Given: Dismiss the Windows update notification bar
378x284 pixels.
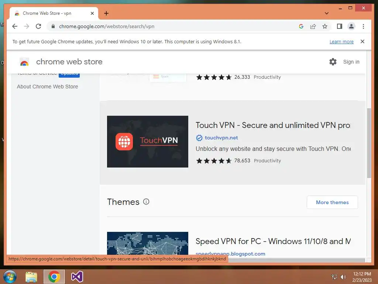Looking at the screenshot, I should tap(362, 41).
